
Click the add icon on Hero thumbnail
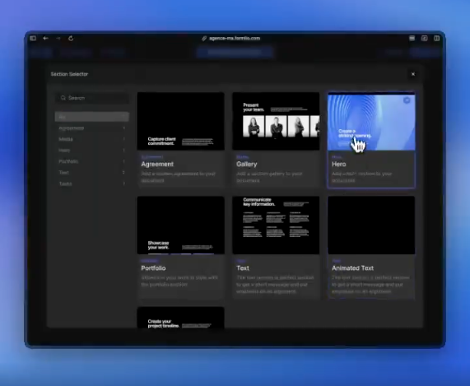point(407,100)
